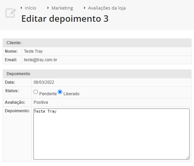
Task: Click the Positiva evaluation value
Action: pos(41,102)
